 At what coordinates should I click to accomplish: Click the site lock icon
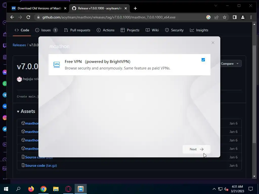(38, 17)
